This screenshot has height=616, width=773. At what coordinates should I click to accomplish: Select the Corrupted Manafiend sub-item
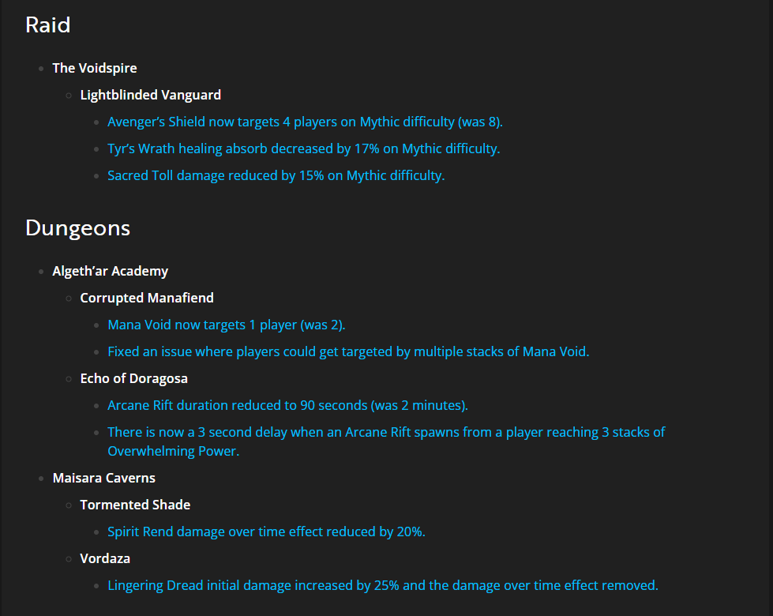(x=147, y=298)
